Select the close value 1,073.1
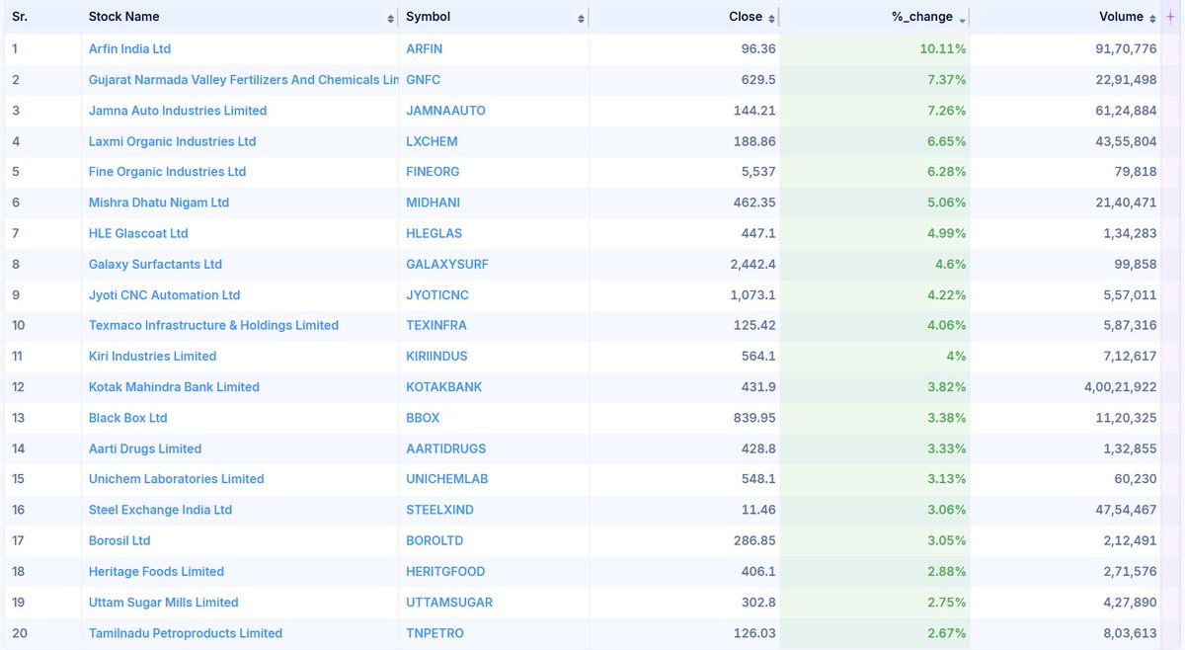The image size is (1185, 650). click(x=754, y=295)
